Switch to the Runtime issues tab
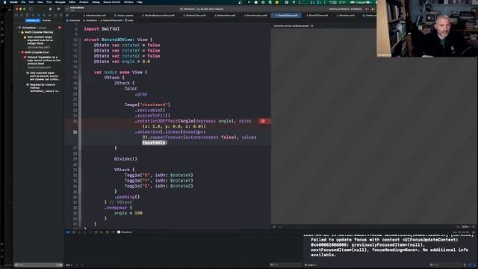478x269 pixels. (46, 20)
